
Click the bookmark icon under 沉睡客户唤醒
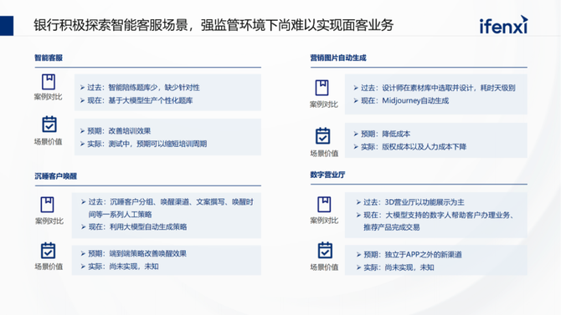[47, 205]
